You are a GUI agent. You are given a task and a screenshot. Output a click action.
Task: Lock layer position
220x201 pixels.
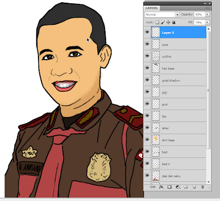click(x=168, y=22)
